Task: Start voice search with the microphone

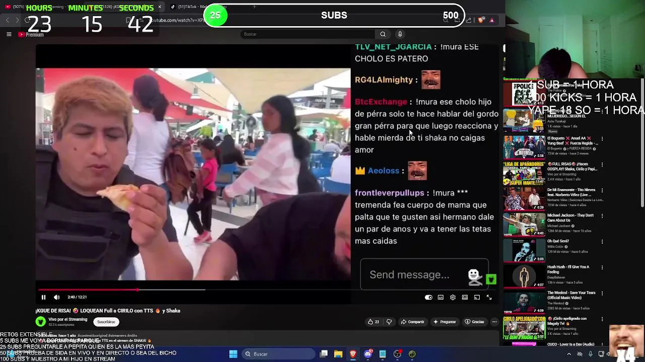Action: [400, 34]
